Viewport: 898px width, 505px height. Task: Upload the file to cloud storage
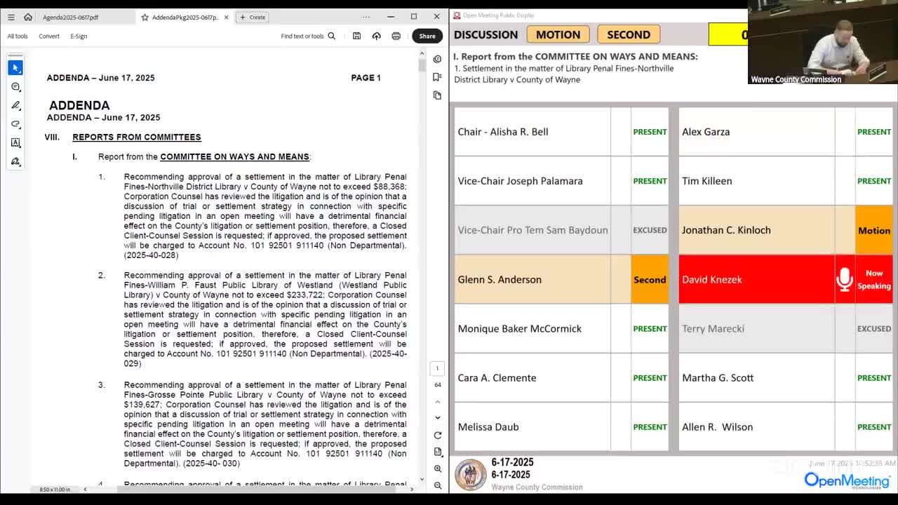point(376,36)
